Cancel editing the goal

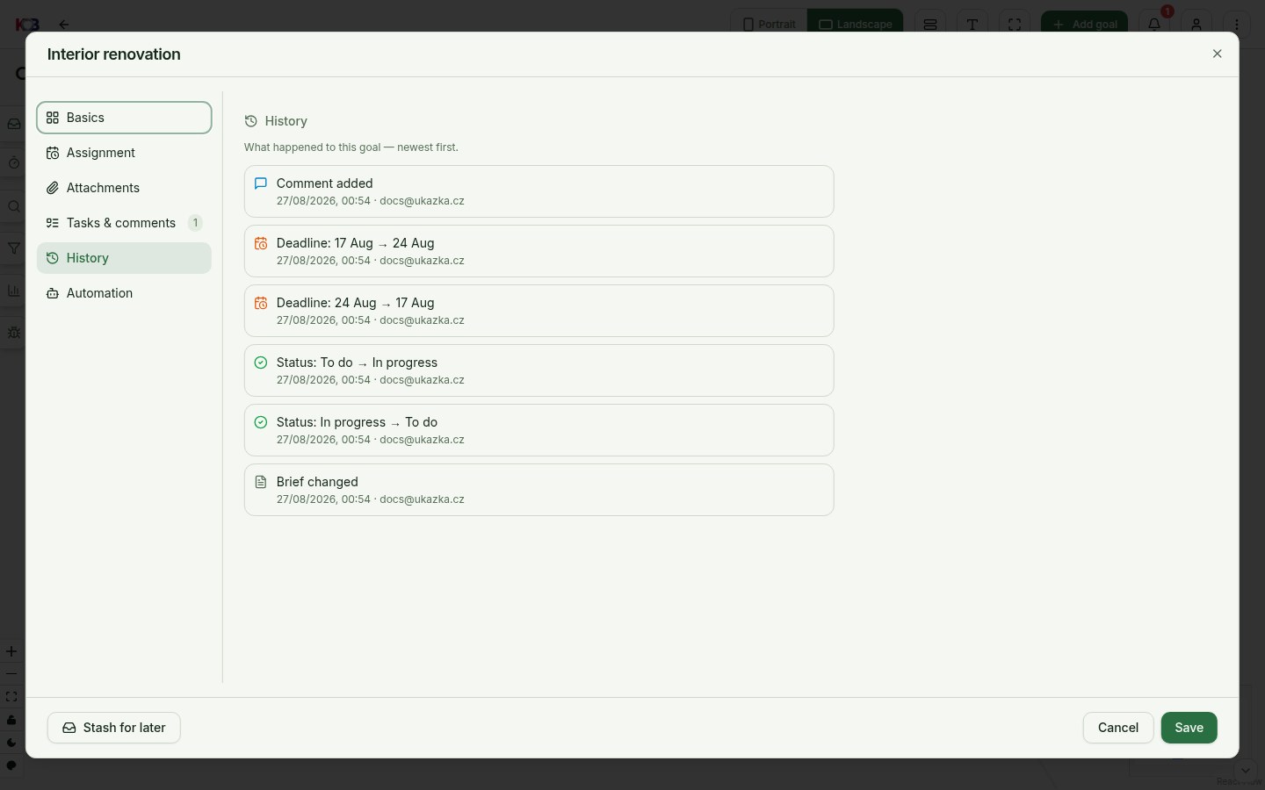coord(1118,728)
